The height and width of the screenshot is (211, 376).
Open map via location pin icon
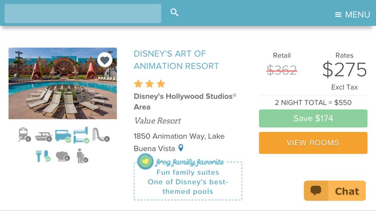(181, 148)
